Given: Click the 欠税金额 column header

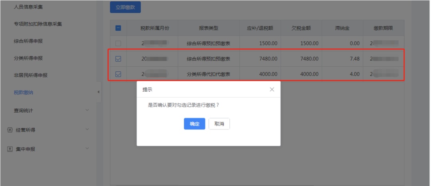Looking at the screenshot, I should (x=301, y=28).
